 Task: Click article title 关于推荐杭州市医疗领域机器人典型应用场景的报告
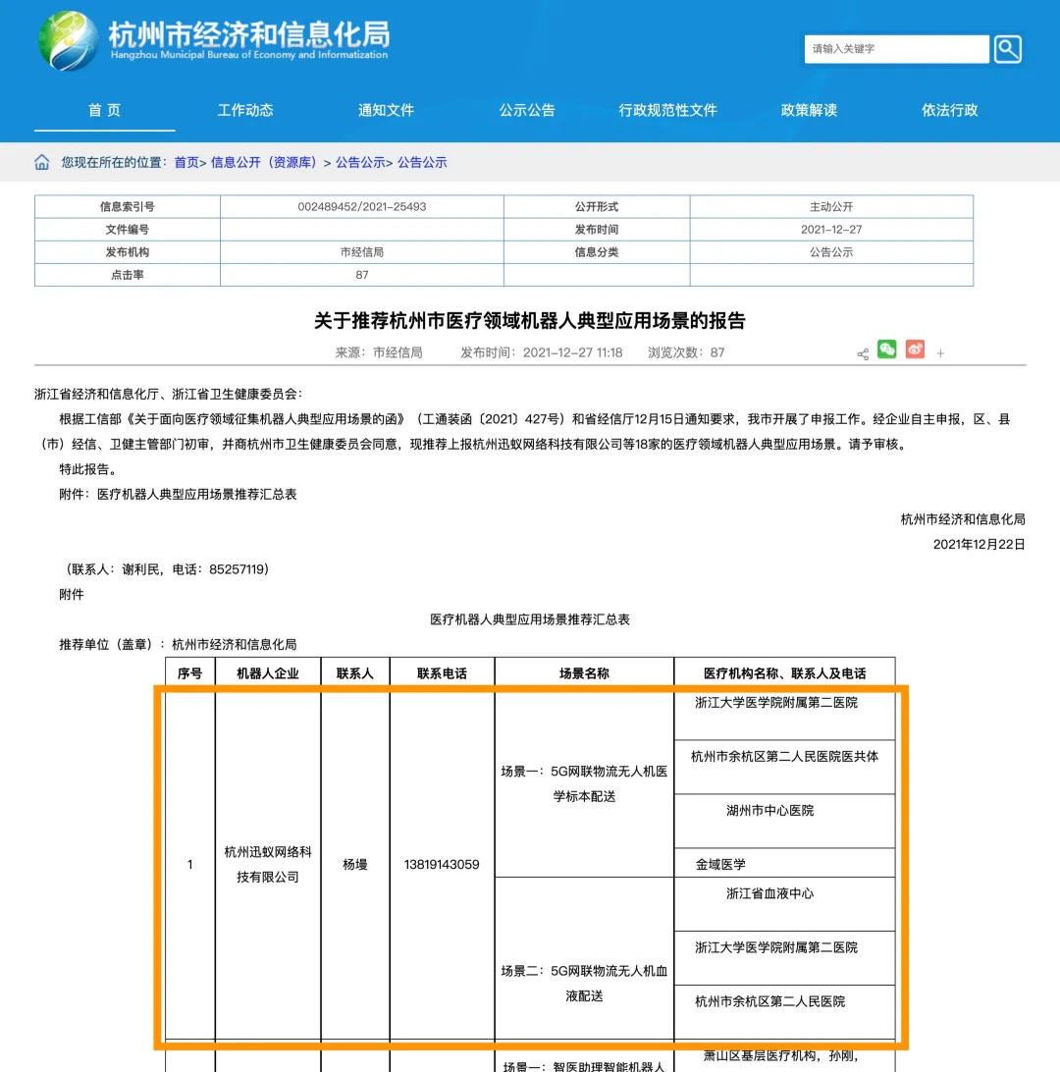(530, 321)
